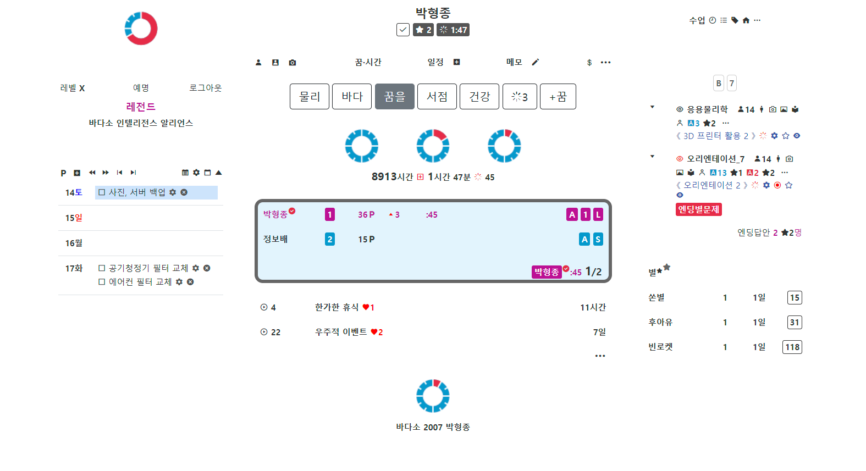Check the 공기청정기 필터 교체 checkbox

(x=102, y=268)
